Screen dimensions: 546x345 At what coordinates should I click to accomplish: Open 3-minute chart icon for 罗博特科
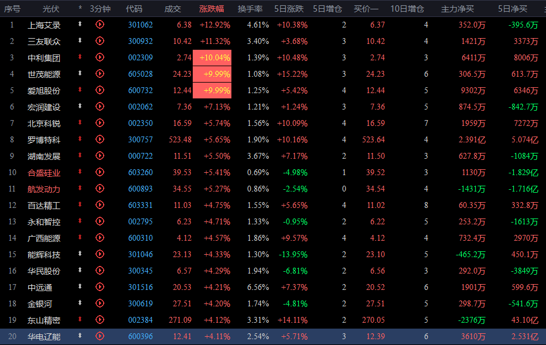point(100,139)
